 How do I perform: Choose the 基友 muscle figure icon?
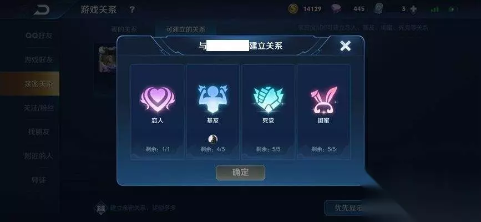[212, 99]
